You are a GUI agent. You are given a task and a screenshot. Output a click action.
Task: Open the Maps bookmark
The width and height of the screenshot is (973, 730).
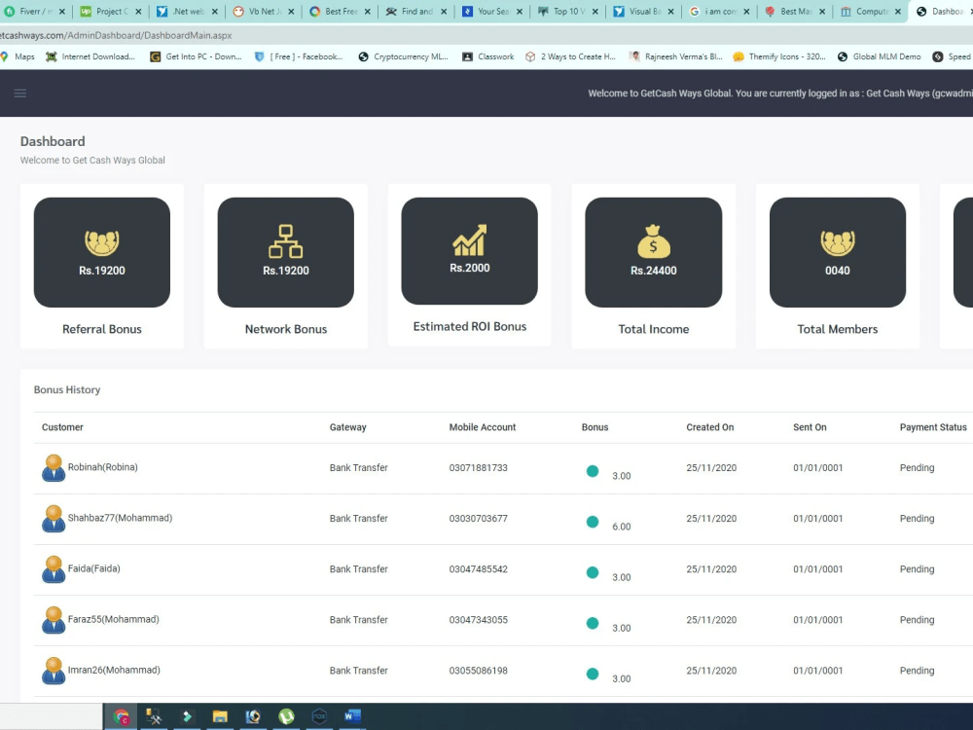(18, 56)
